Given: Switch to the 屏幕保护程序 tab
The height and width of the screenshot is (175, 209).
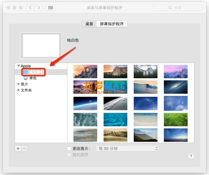Looking at the screenshot, I should coord(112,24).
